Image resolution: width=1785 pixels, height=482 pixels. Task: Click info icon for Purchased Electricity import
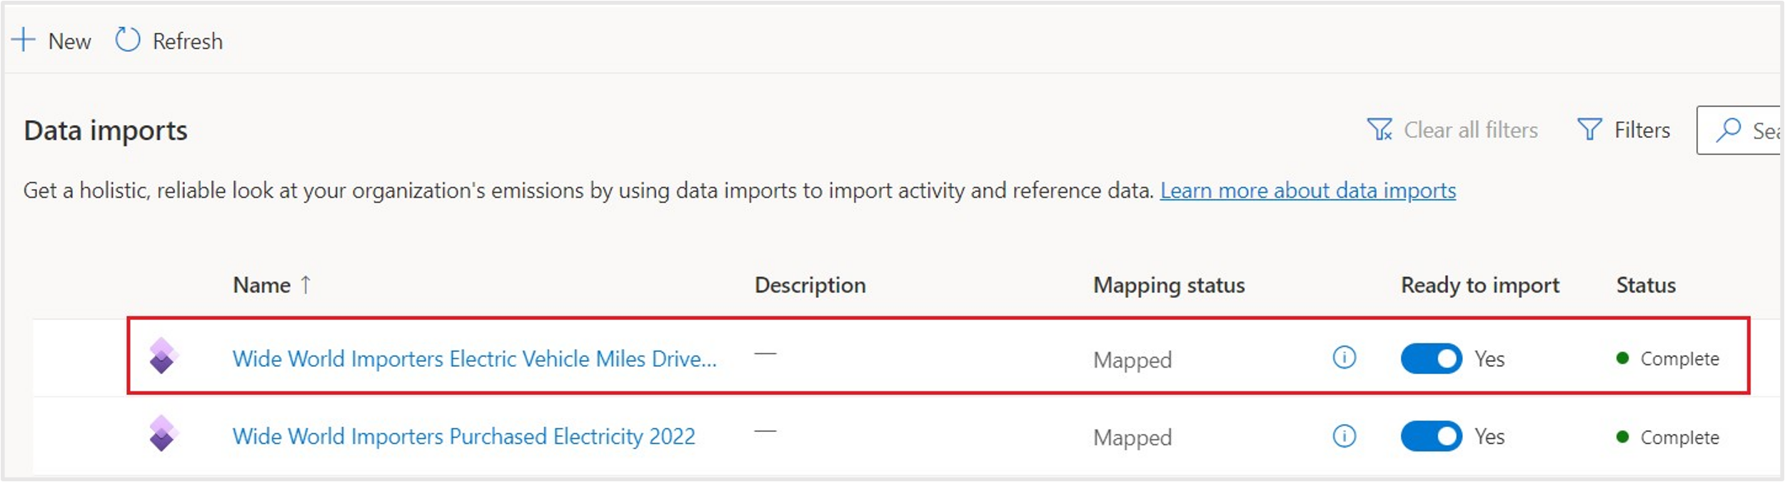pos(1344,436)
